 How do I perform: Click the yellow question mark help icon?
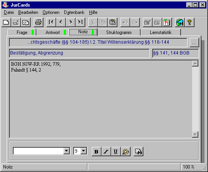point(189,22)
